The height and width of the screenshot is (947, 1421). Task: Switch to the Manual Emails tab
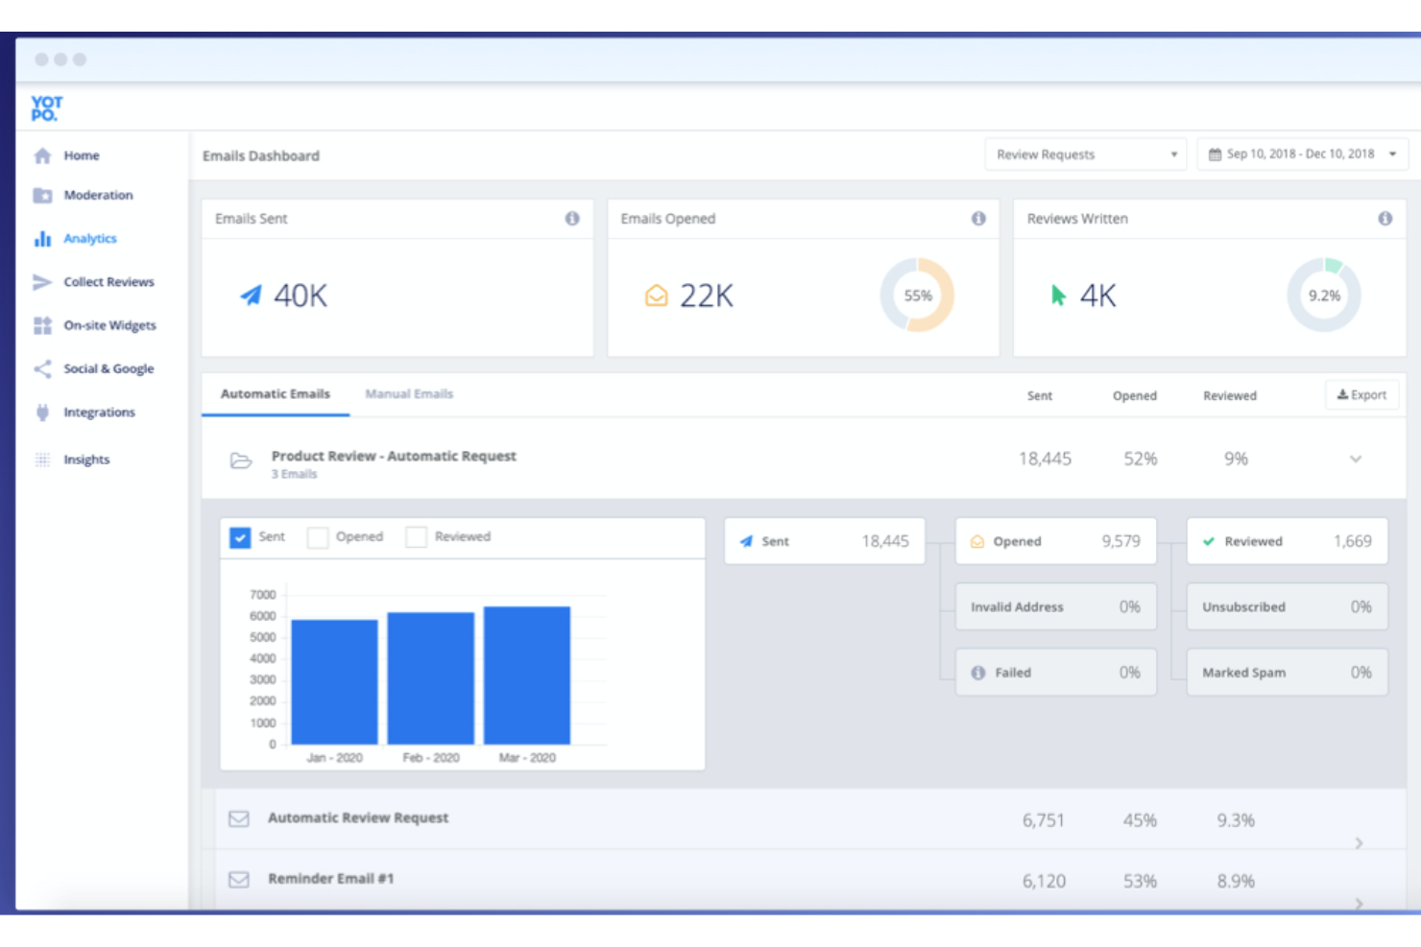pyautogui.click(x=408, y=393)
